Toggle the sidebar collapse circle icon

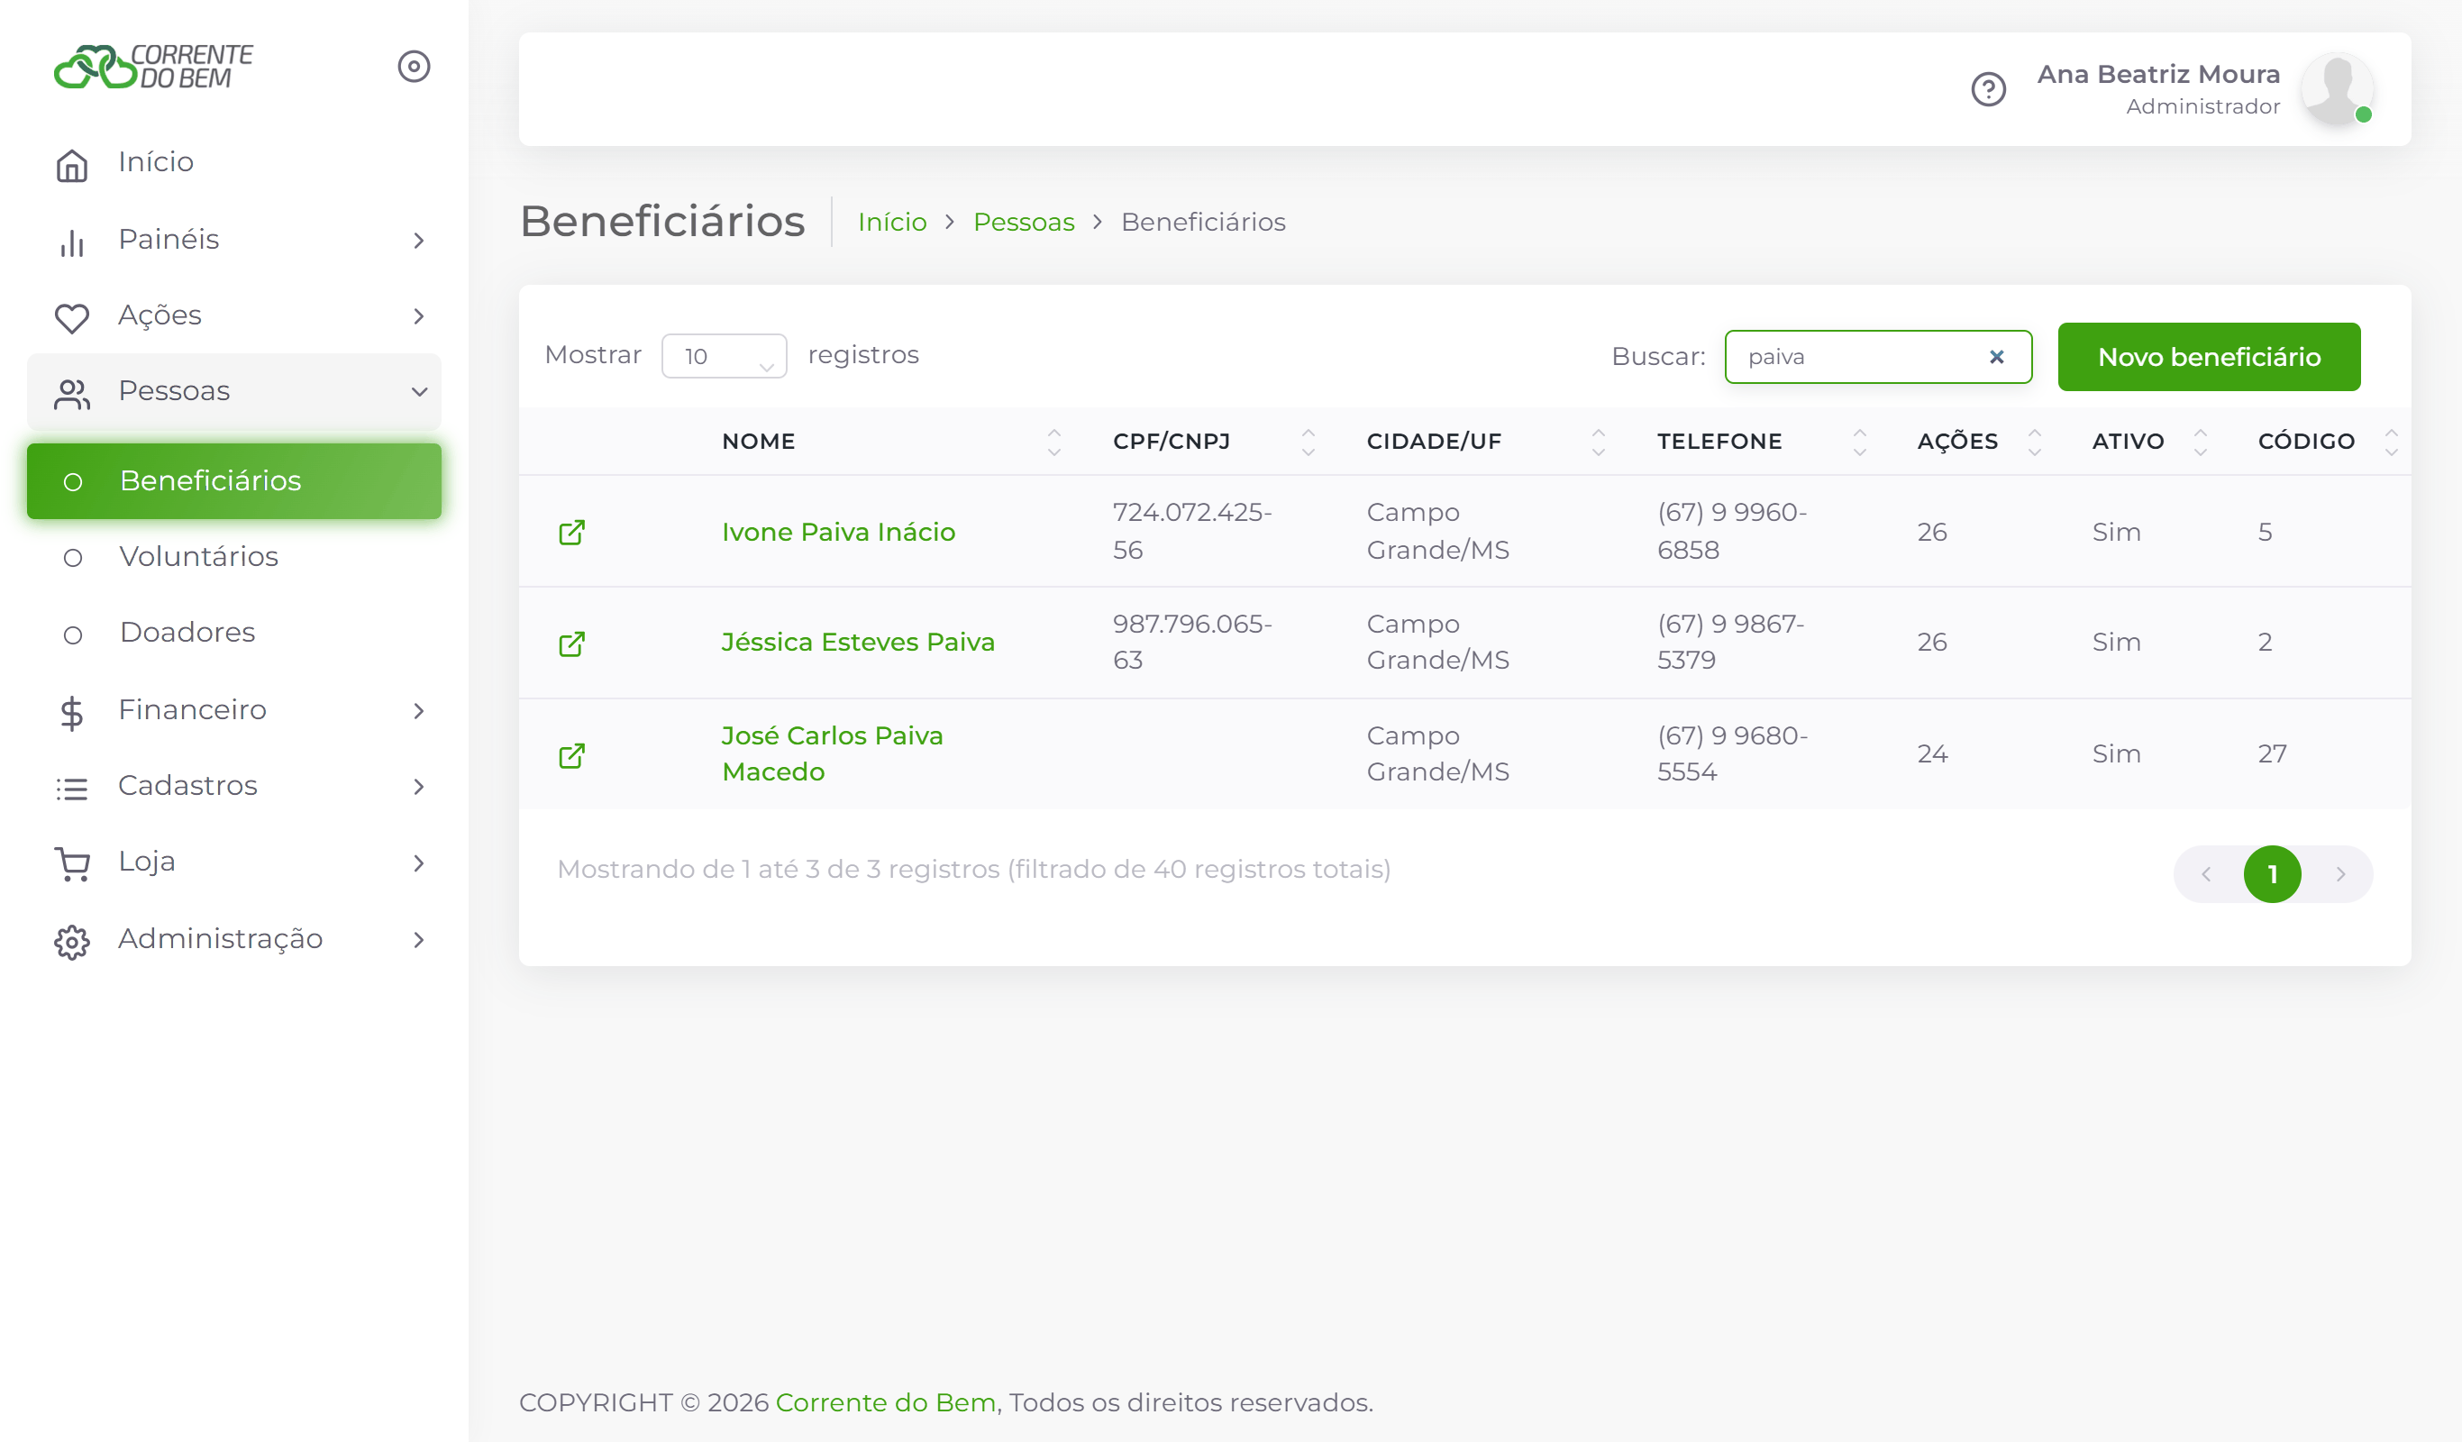(414, 67)
